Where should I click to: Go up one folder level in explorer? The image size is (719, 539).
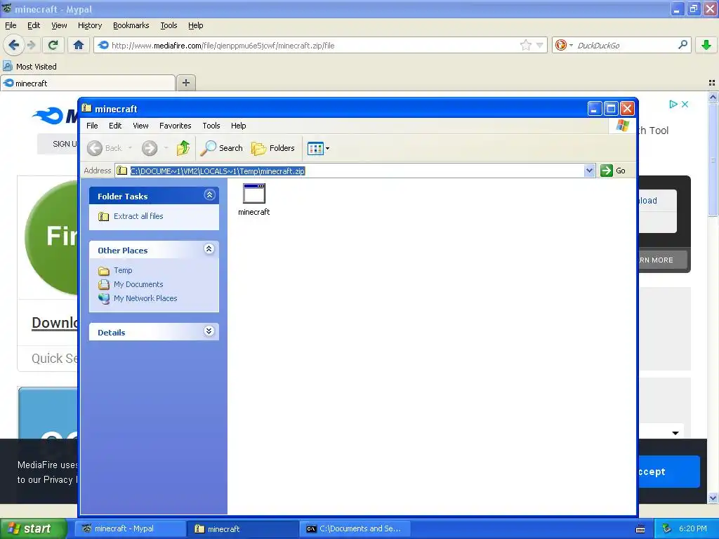coord(183,148)
